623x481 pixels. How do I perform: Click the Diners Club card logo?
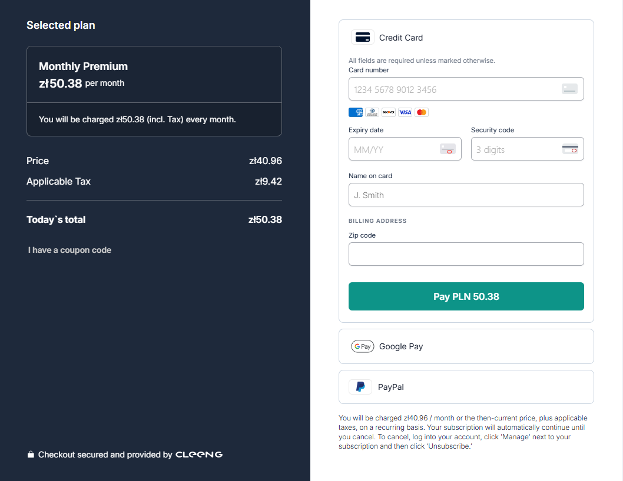[372, 112]
